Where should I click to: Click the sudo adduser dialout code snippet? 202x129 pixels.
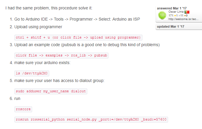tap(51, 91)
